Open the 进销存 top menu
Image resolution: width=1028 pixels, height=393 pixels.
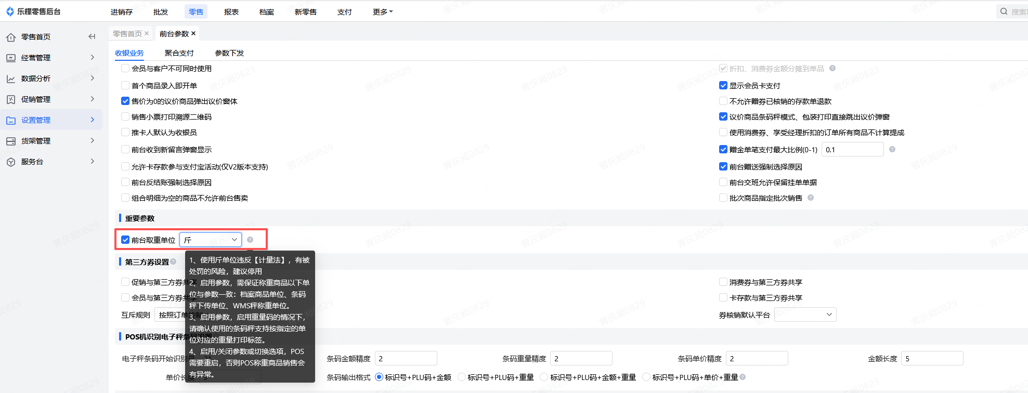tap(122, 11)
